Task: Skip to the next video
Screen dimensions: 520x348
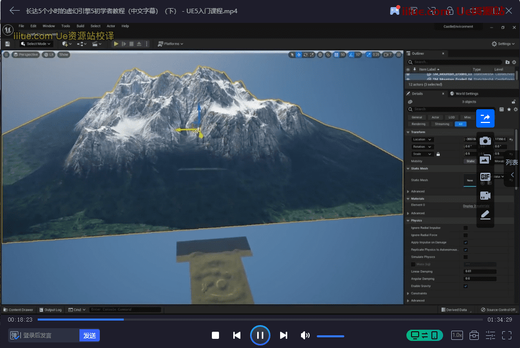Action: (284, 335)
